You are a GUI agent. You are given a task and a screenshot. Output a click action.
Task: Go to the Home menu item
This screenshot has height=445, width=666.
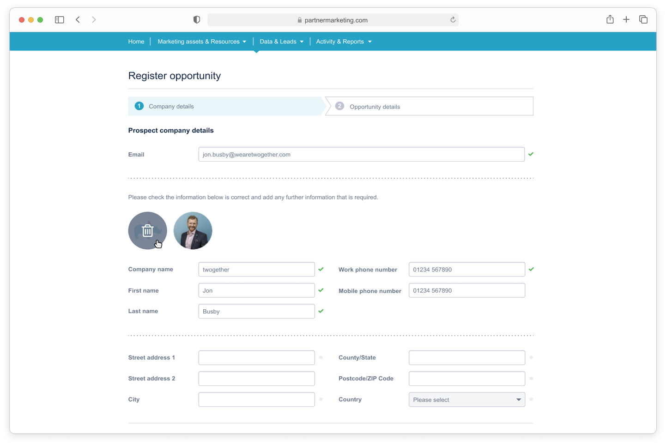click(136, 42)
